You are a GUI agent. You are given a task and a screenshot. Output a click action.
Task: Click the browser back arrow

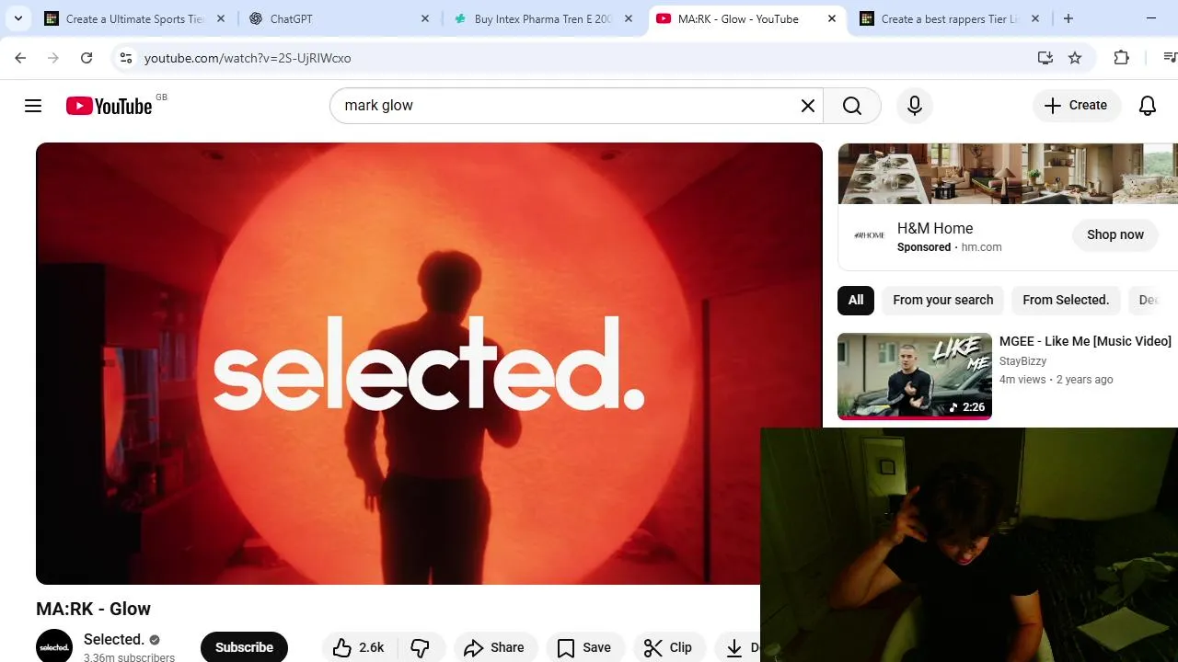[x=20, y=58]
